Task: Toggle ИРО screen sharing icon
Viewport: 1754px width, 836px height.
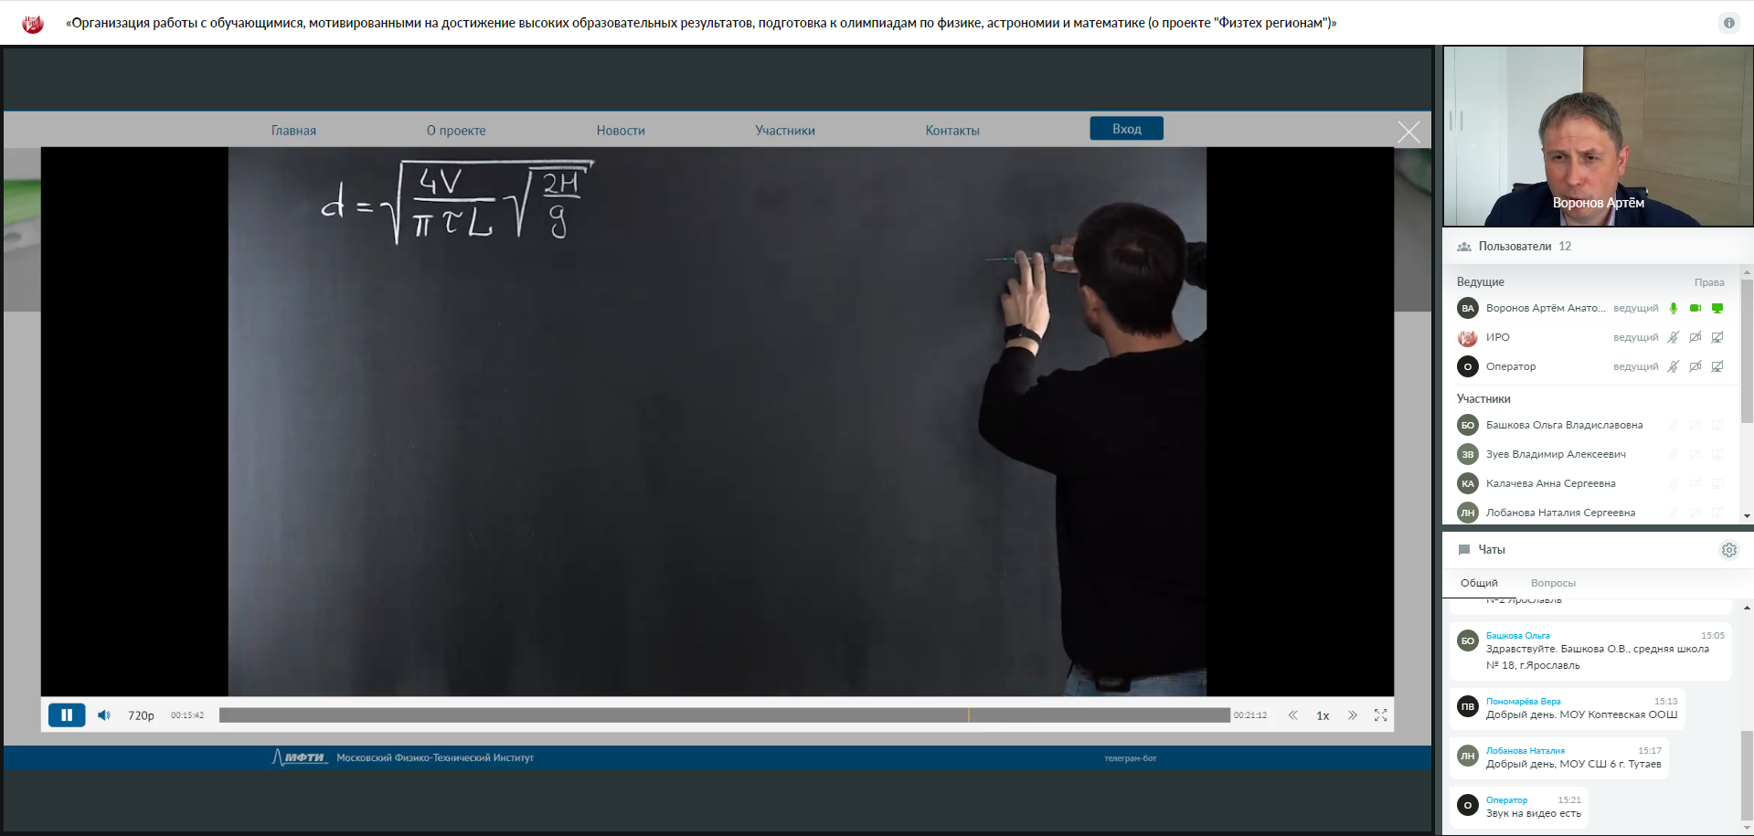Action: click(x=1717, y=338)
